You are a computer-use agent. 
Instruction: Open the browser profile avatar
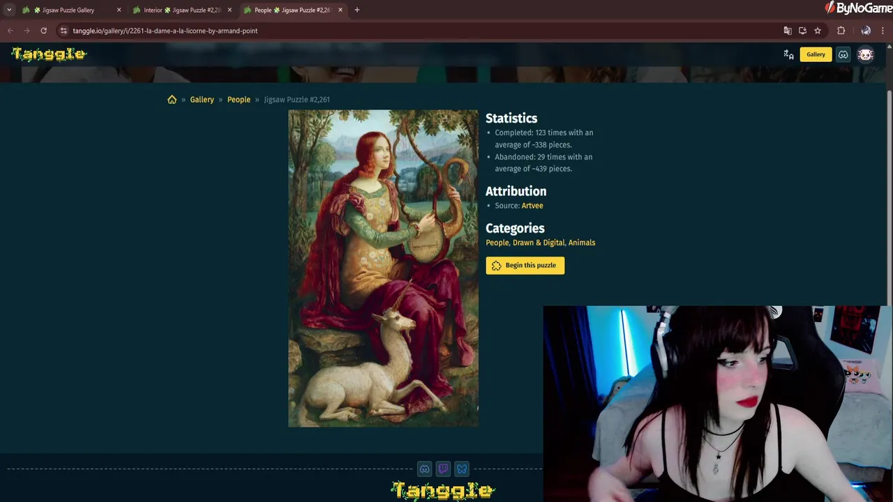(866, 31)
